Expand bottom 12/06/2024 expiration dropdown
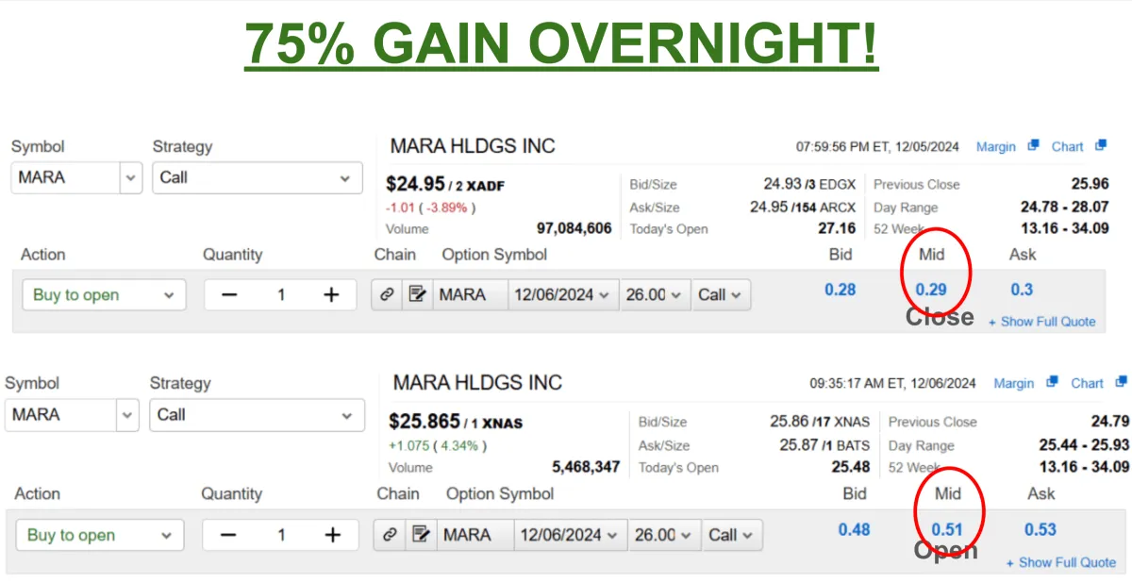Viewport: 1132px width, 583px height. pos(571,535)
